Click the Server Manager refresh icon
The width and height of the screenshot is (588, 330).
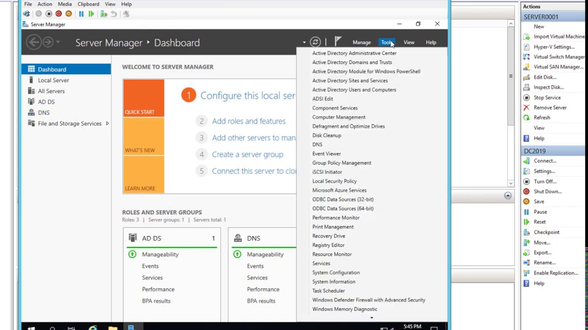(x=315, y=42)
